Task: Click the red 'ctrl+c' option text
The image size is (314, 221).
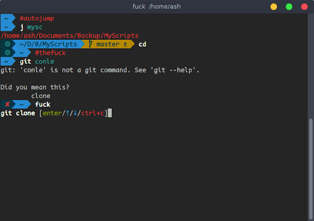Action: [93, 113]
